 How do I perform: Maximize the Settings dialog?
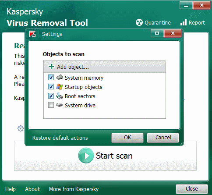pos(157,33)
